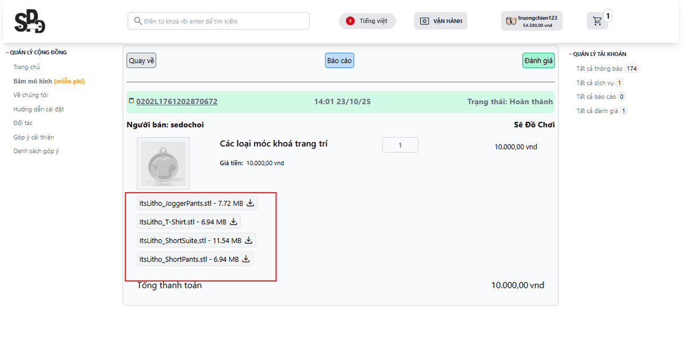Switch language via Tiếng việt button
The width and height of the screenshot is (688, 349).
367,21
